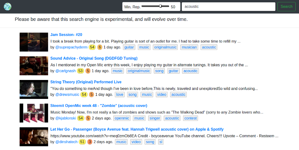This screenshot has height=150, width=299.
Task: Click orange badge 5 on @carlgnash row
Action: (88, 71)
